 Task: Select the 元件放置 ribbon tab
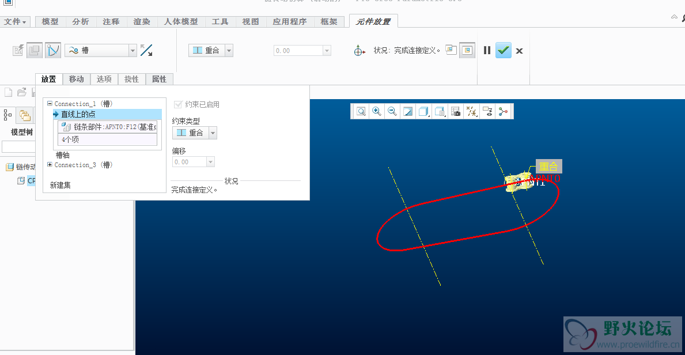373,21
